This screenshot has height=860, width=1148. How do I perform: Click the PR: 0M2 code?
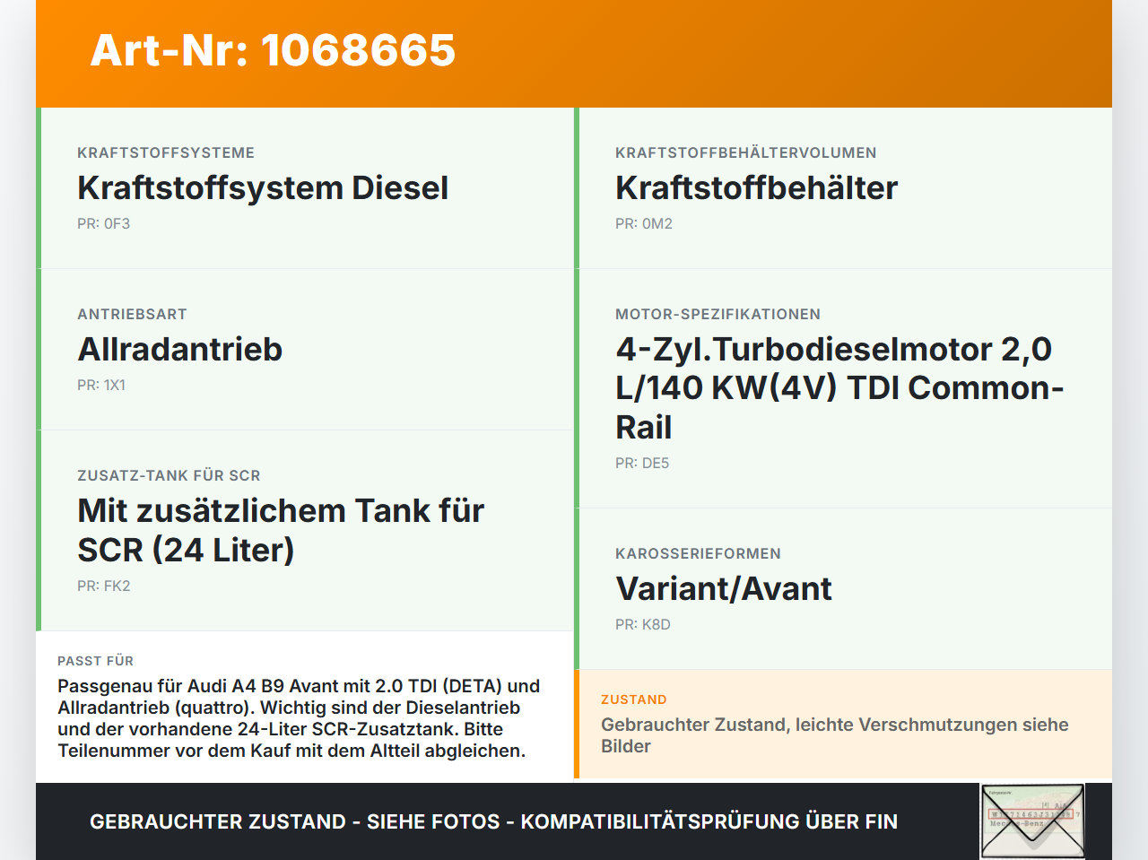click(x=644, y=224)
